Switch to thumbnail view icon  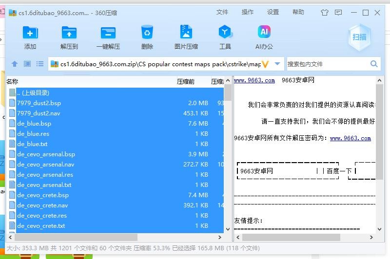(27, 64)
